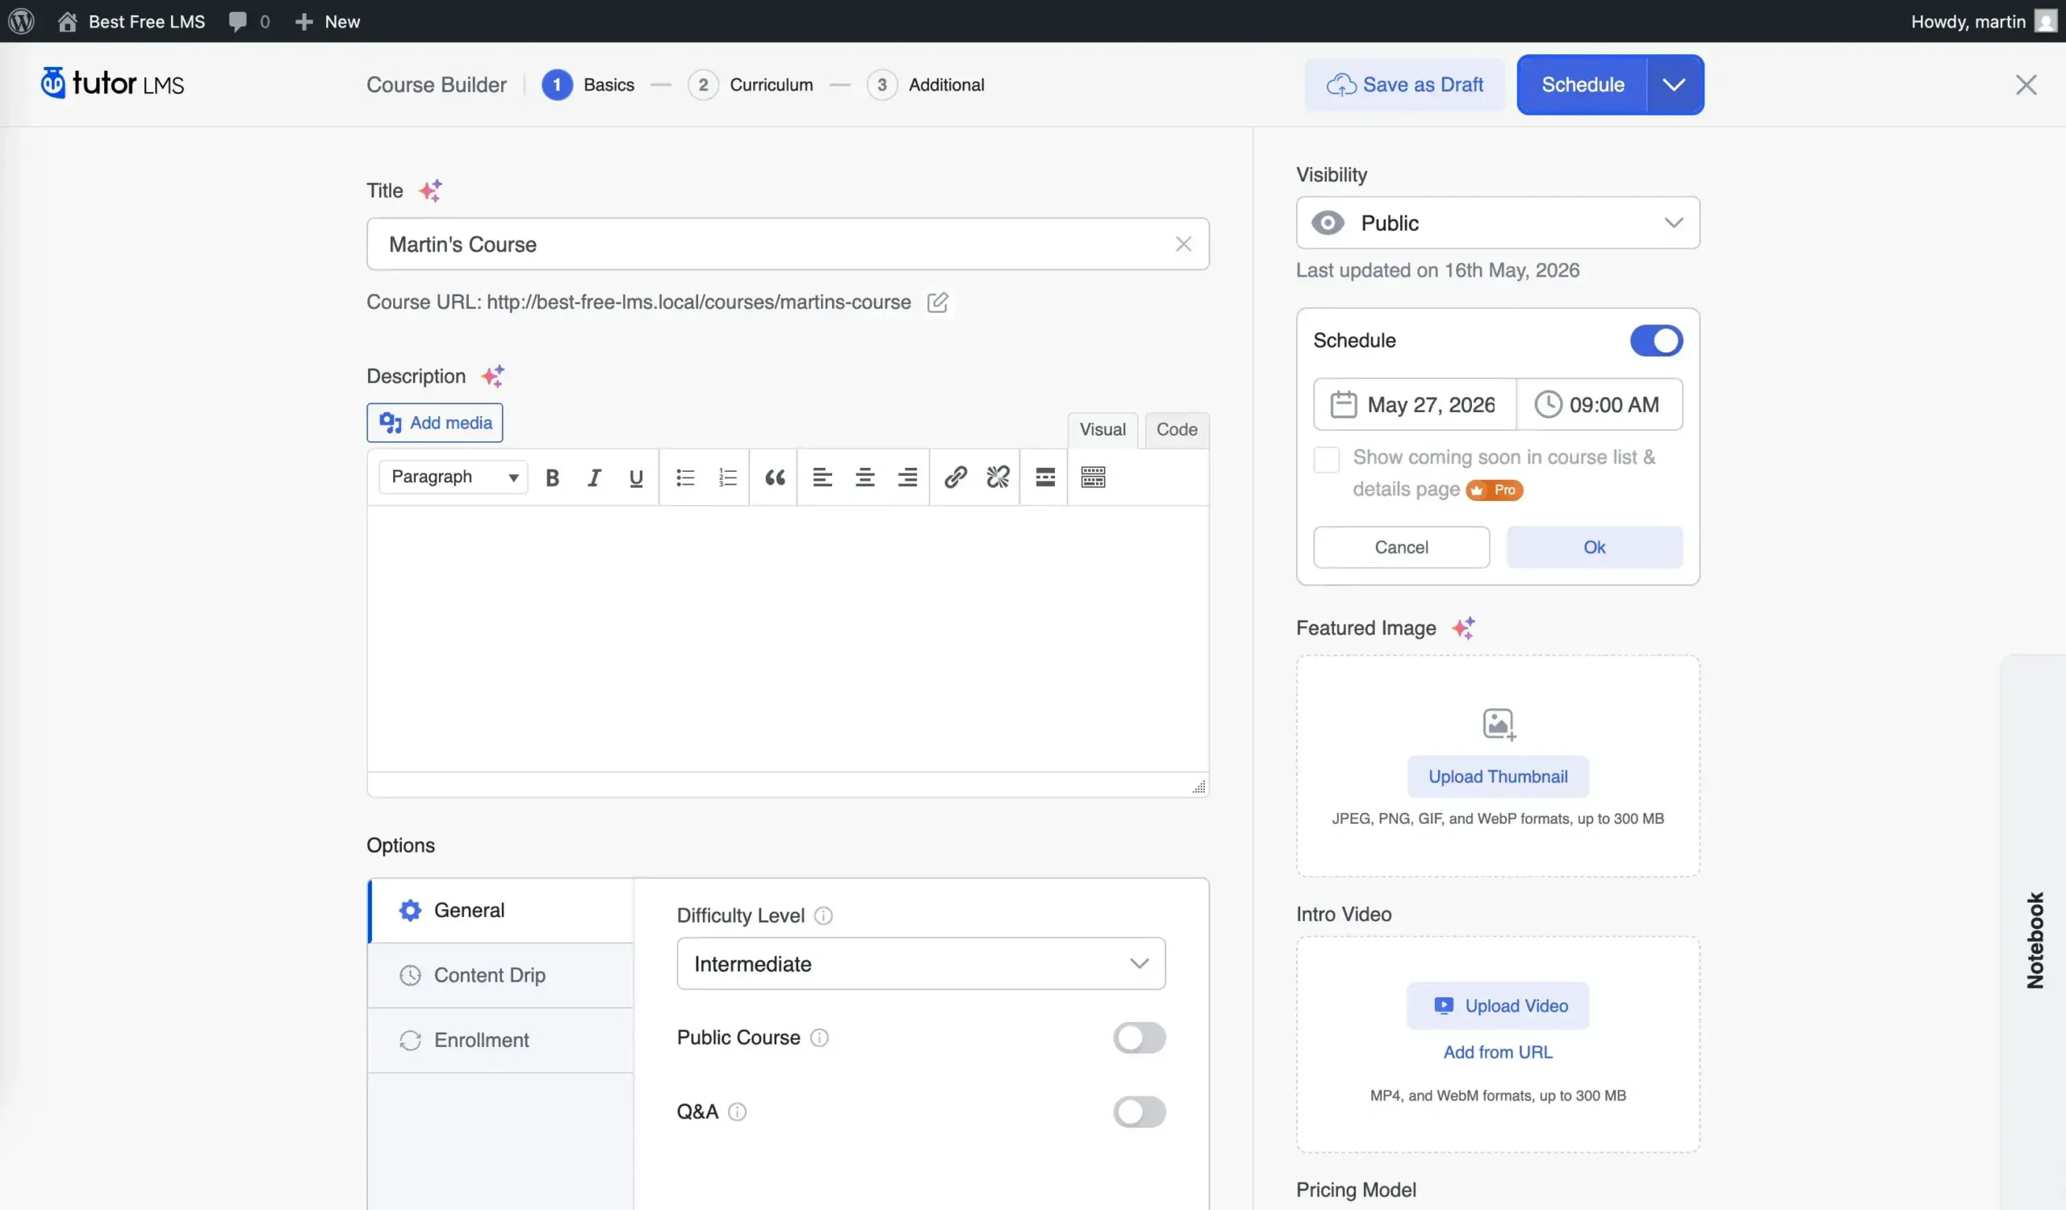Image resolution: width=2066 pixels, height=1210 pixels.
Task: Generate title with AI sparkle icon
Action: pyautogui.click(x=430, y=190)
